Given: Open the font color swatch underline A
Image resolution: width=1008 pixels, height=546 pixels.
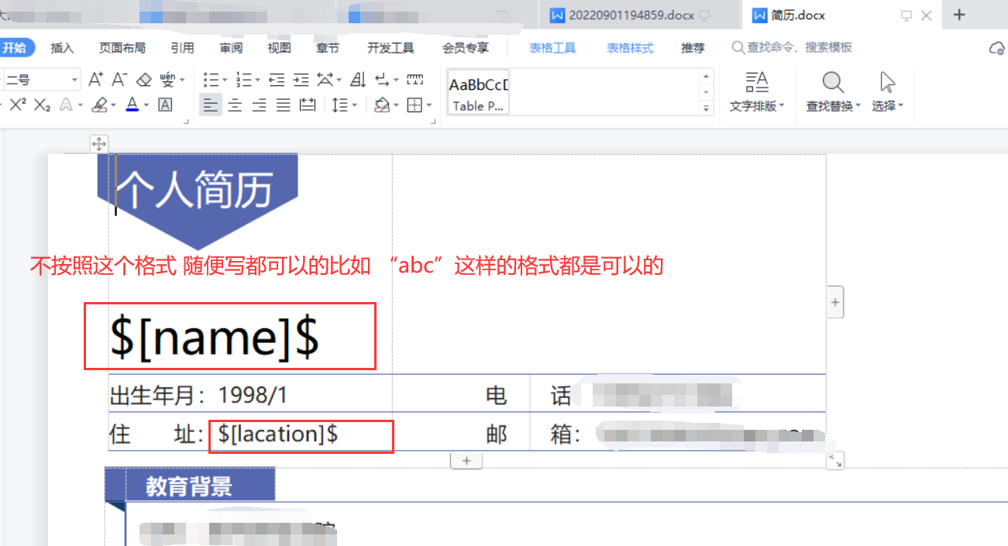Looking at the screenshot, I should click(132, 105).
